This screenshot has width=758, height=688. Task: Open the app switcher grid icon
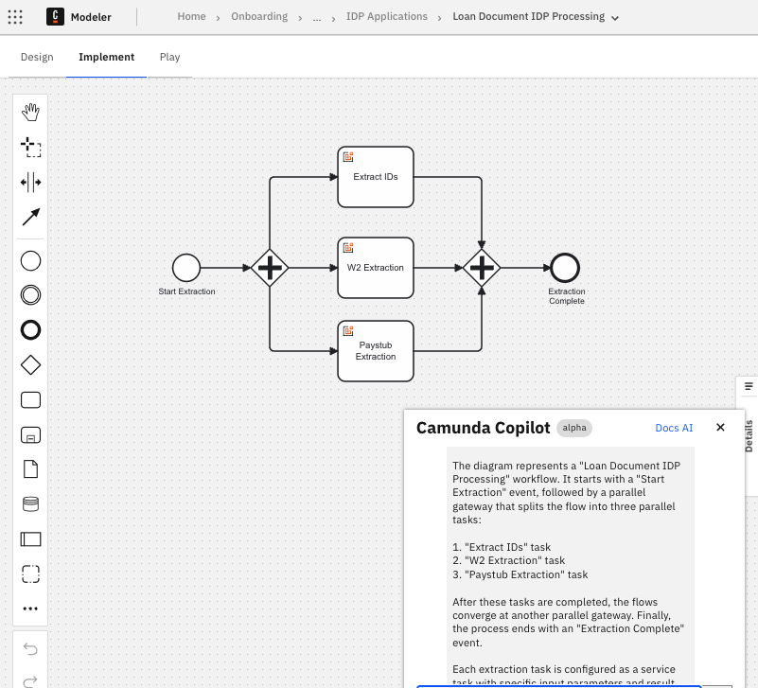(x=15, y=17)
